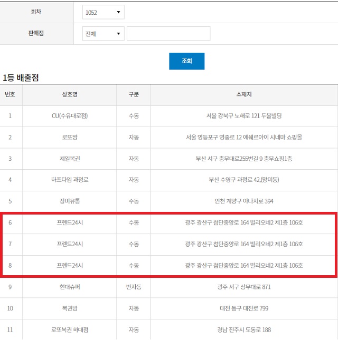The width and height of the screenshot is (338, 340).
Task: Select the 소재지 column header
Action: tap(244, 94)
